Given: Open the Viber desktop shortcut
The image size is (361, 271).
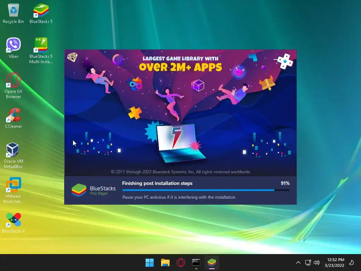Looking at the screenshot, I should pos(13,48).
